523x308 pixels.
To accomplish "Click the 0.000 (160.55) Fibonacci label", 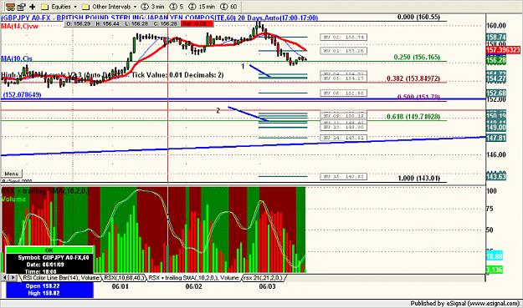I will [x=418, y=17].
